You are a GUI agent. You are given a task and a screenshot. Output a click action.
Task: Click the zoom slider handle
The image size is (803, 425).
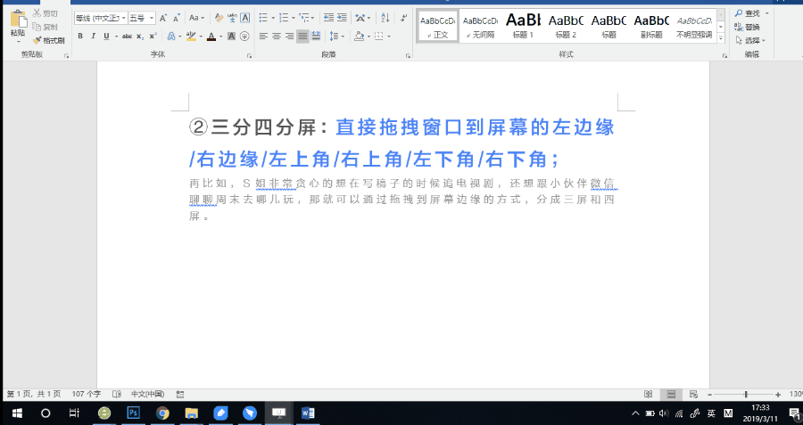(746, 395)
